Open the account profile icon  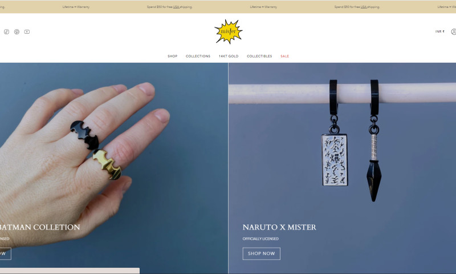[453, 31]
